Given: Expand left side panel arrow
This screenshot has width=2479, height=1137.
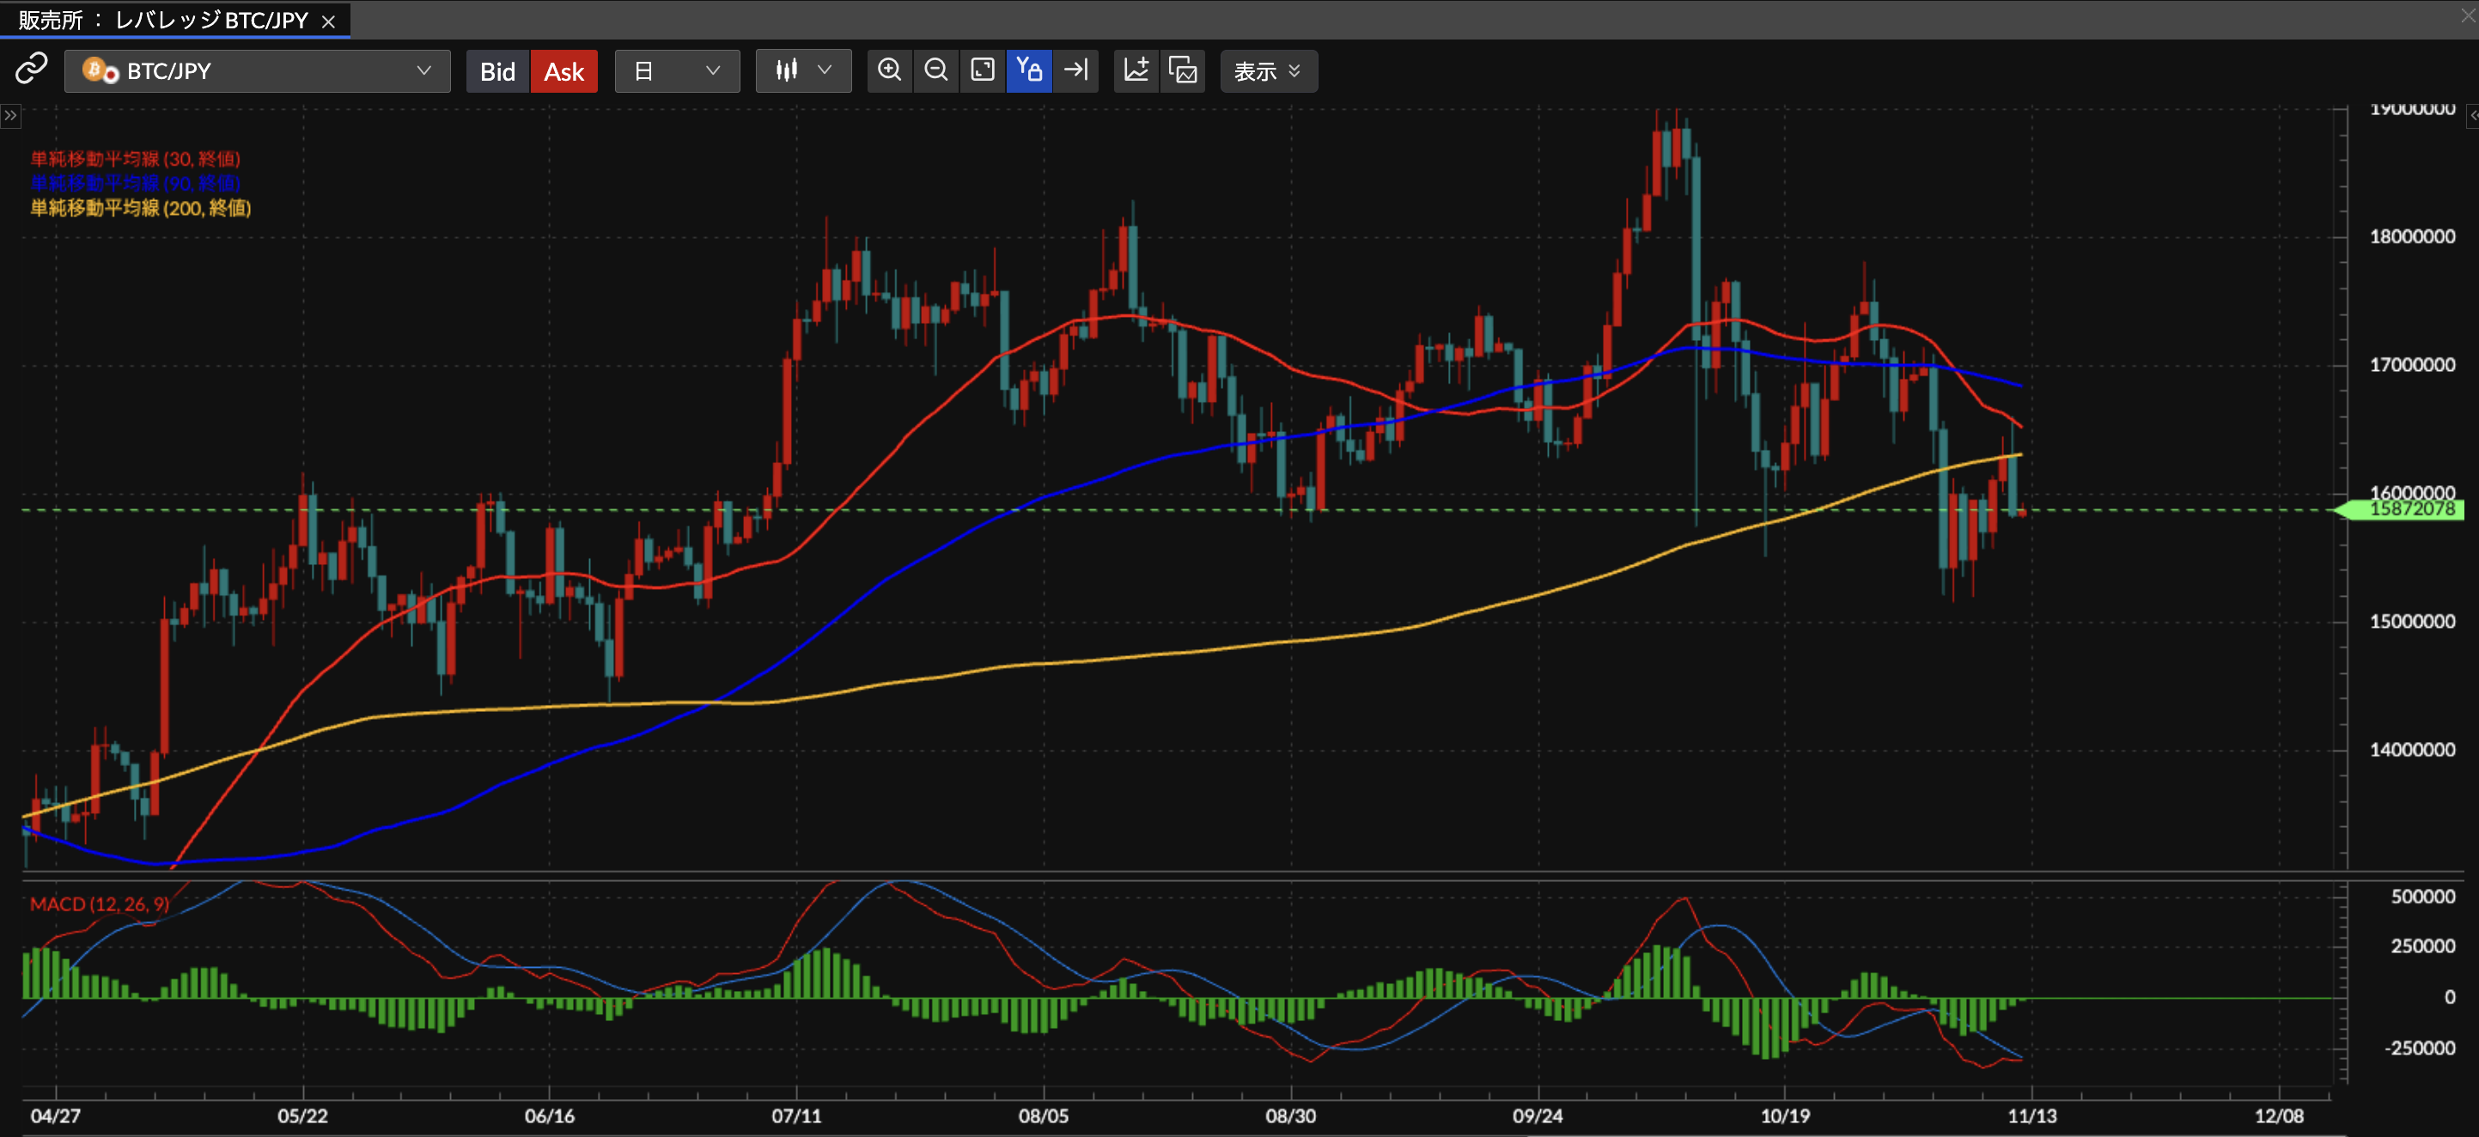Looking at the screenshot, I should point(9,115).
